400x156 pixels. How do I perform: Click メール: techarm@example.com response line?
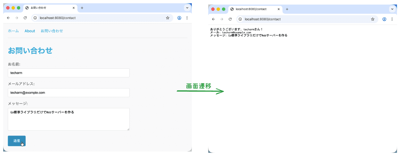pos(231,32)
